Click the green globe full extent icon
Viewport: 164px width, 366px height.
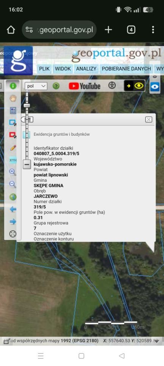[13, 197]
